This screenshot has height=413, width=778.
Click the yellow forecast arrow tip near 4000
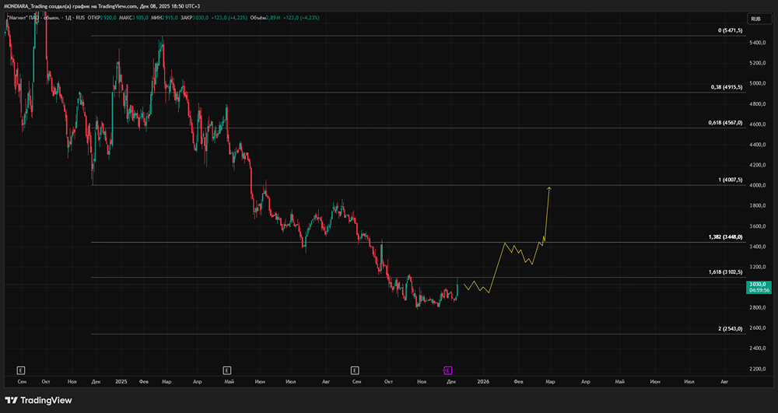coord(549,187)
